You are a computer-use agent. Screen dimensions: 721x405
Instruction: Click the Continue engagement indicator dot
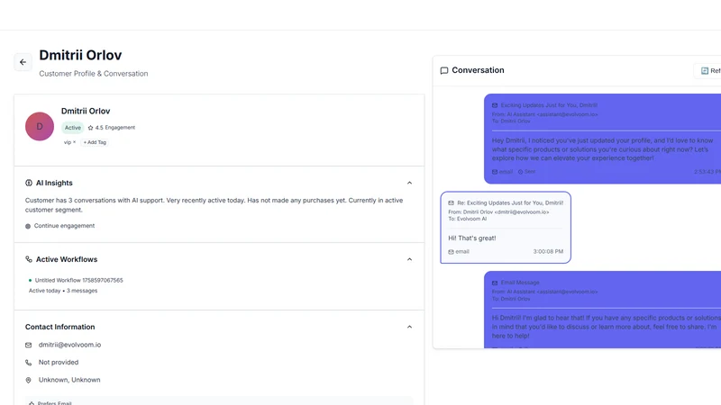(x=28, y=226)
